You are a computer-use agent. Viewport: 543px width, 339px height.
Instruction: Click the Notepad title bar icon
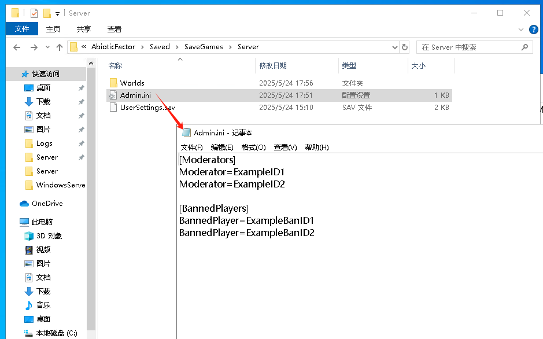187,132
